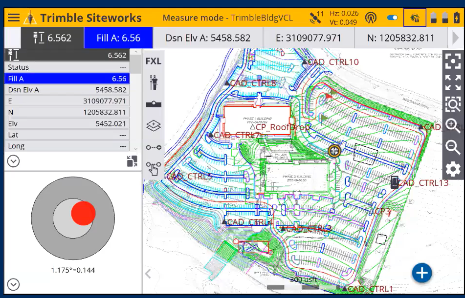The image size is (465, 298).
Task: Select the Fill A row in info panel
Action: pos(67,79)
